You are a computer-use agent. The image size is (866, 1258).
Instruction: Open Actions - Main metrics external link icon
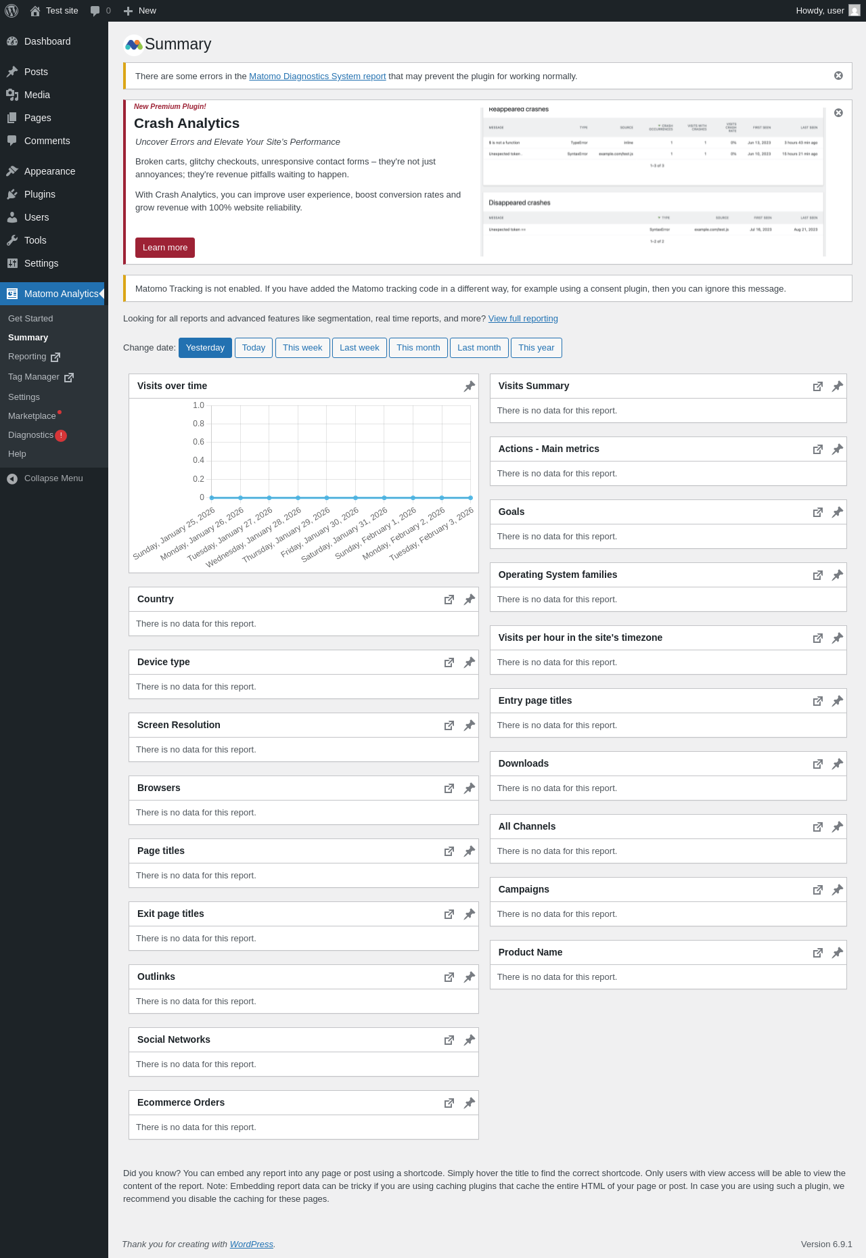pos(818,449)
